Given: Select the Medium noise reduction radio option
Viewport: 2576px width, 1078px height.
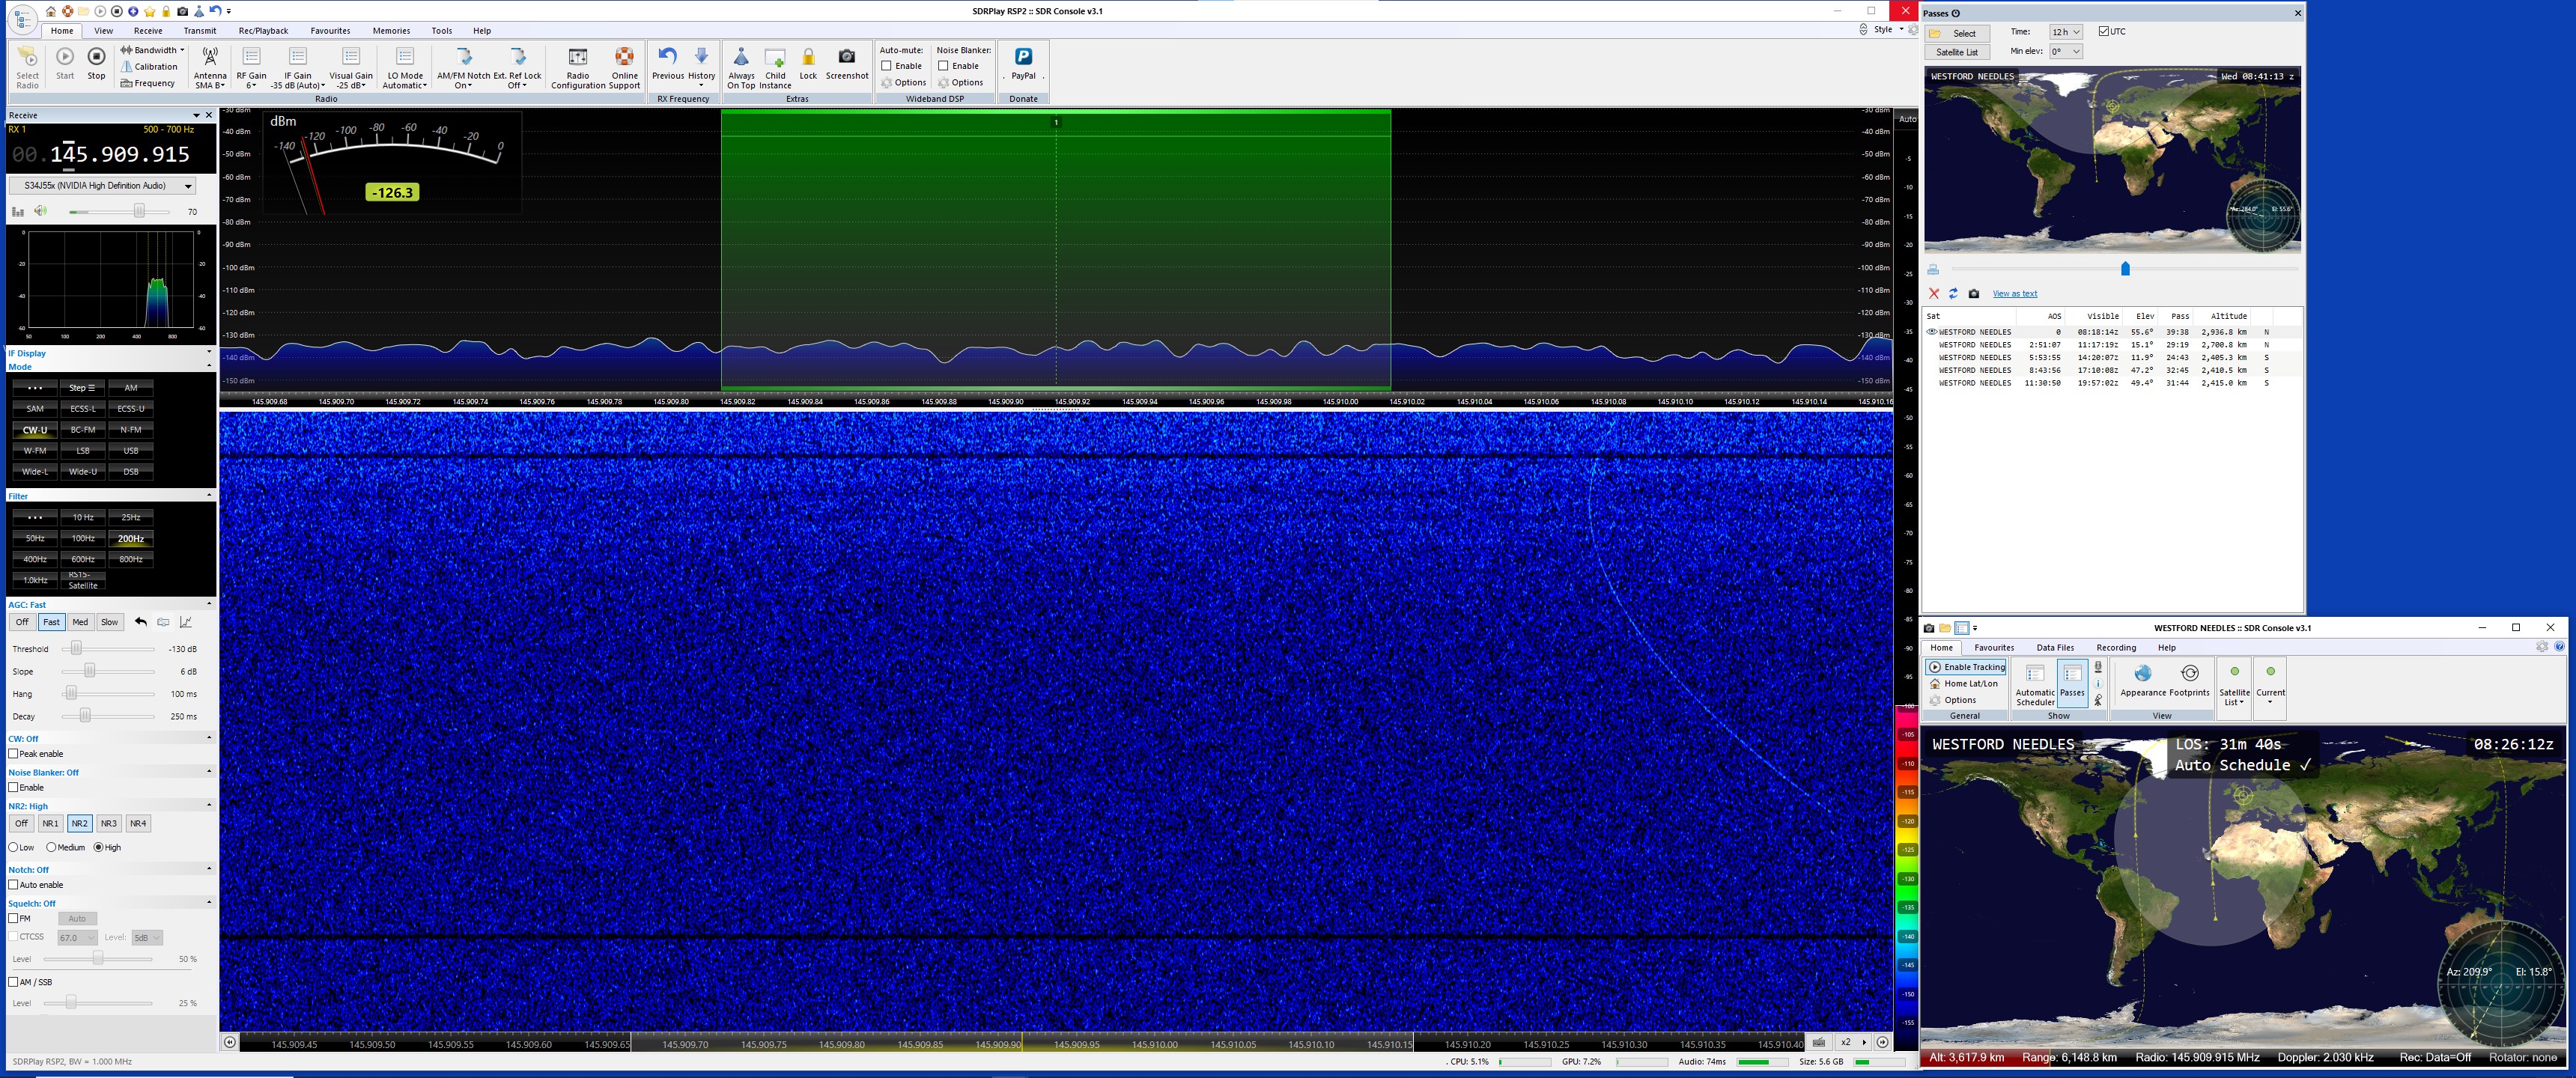Looking at the screenshot, I should pyautogui.click(x=51, y=847).
